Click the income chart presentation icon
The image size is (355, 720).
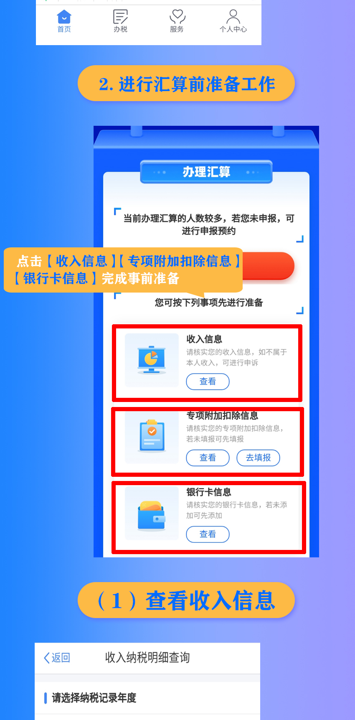[x=152, y=360]
